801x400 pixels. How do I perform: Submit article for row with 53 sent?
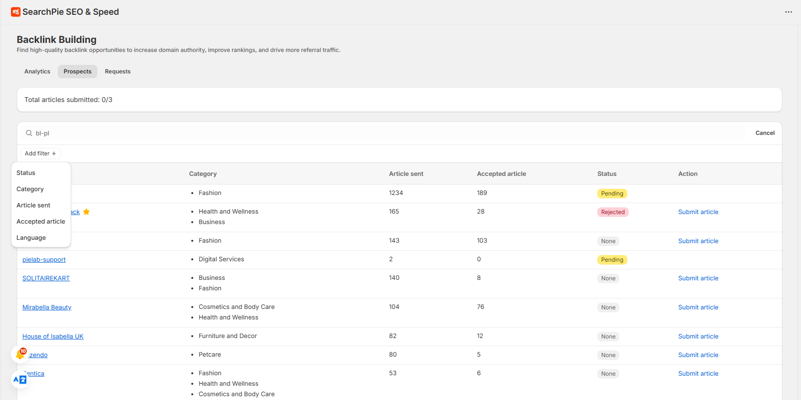click(698, 374)
